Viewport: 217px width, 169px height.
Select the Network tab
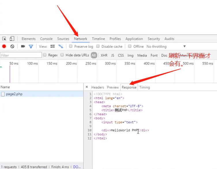[80, 39]
